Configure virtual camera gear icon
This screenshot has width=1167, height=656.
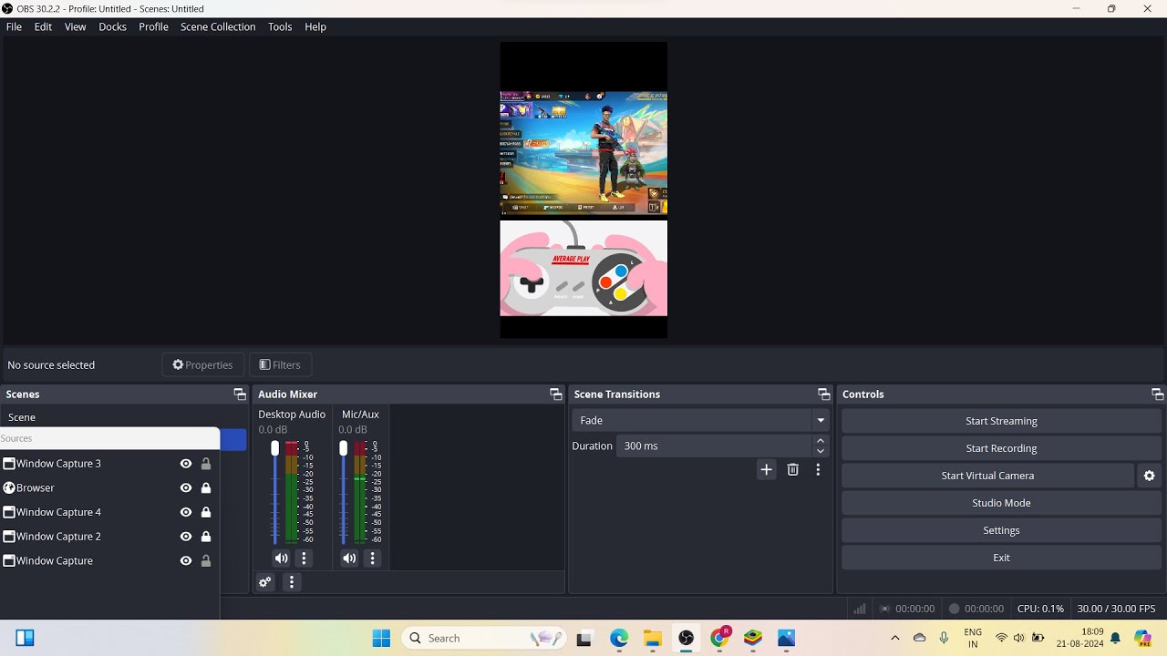[x=1150, y=476]
